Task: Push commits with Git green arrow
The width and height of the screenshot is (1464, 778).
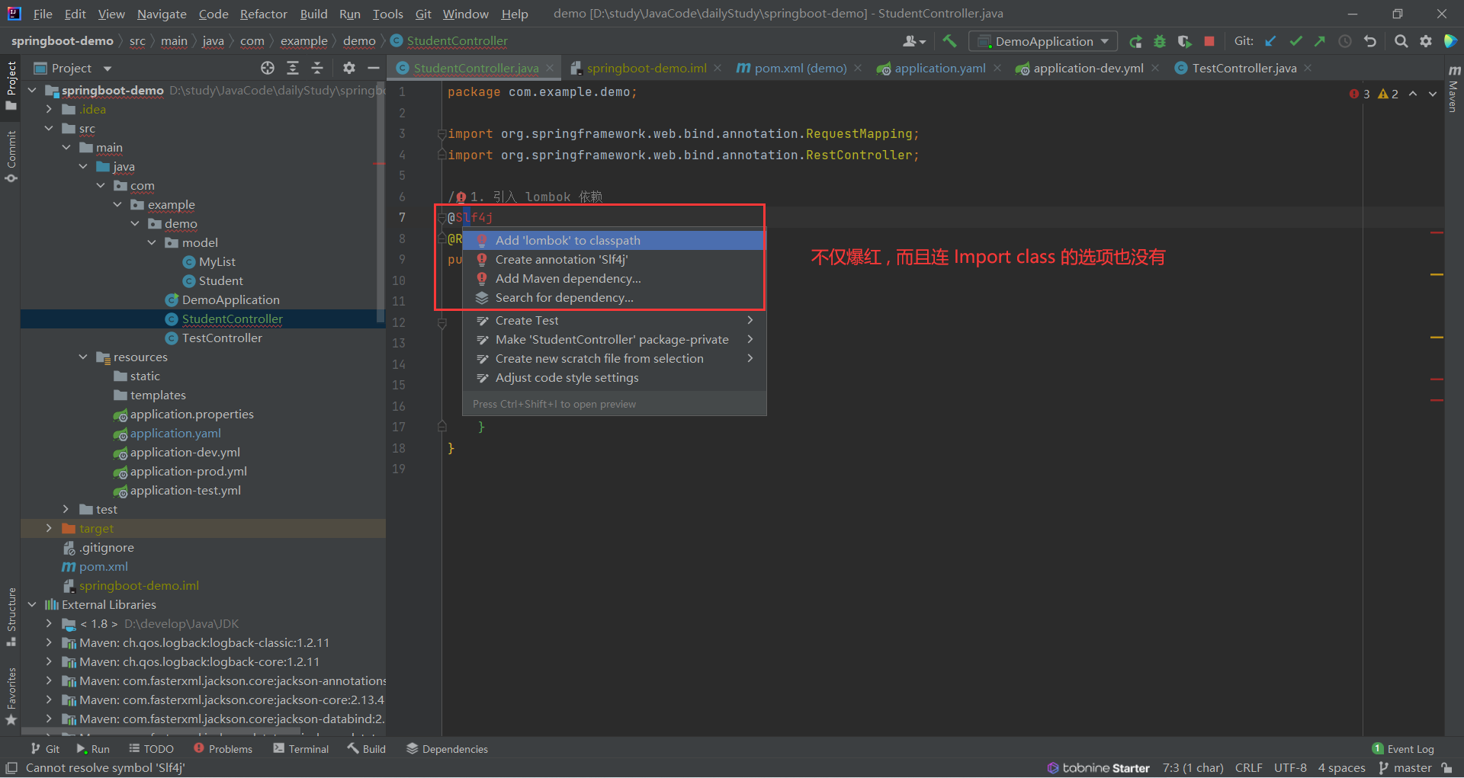Action: (1320, 41)
